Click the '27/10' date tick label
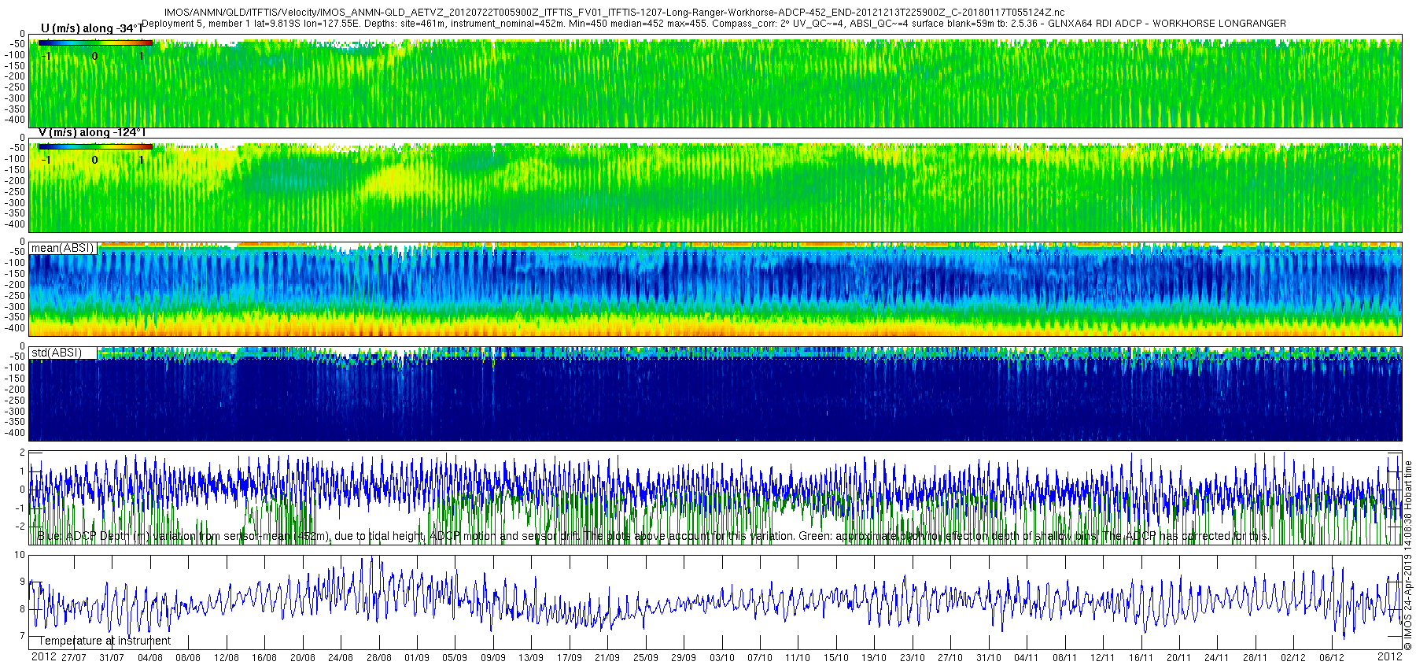Screen dimensions: 1416x669 click(950, 658)
